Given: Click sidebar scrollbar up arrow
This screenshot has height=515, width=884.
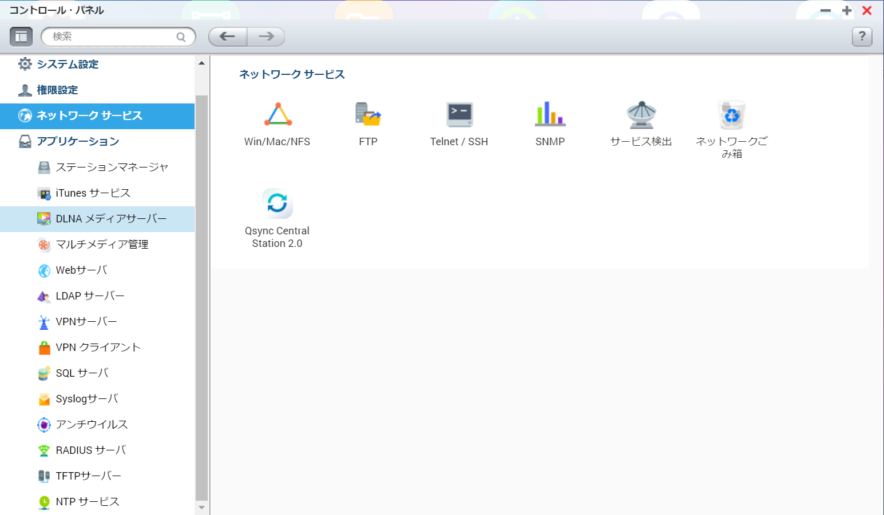Looking at the screenshot, I should point(201,63).
